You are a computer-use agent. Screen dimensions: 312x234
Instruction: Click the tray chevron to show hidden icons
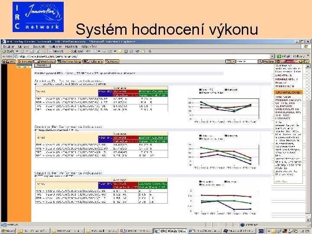click(x=269, y=231)
